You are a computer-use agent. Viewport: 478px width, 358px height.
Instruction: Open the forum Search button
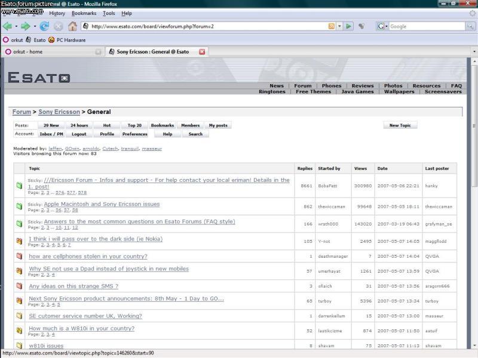point(195,134)
